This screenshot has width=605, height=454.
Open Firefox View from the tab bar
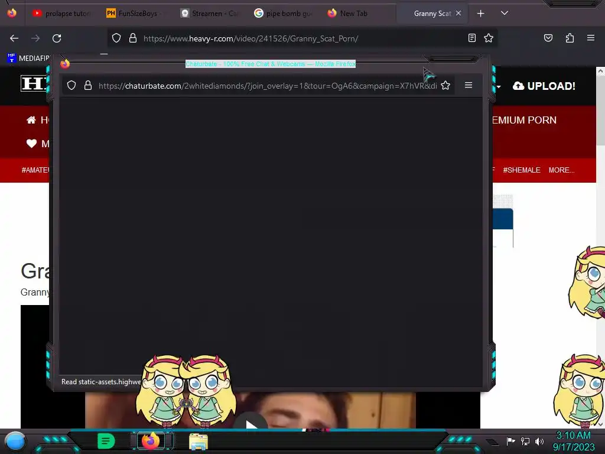coord(12,13)
